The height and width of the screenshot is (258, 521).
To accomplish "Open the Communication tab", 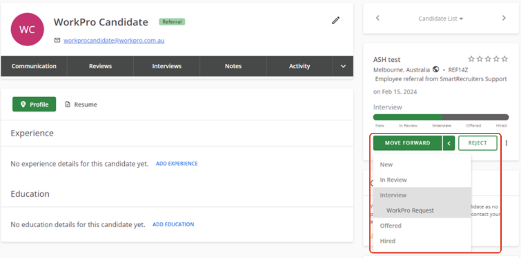I will 34,66.
